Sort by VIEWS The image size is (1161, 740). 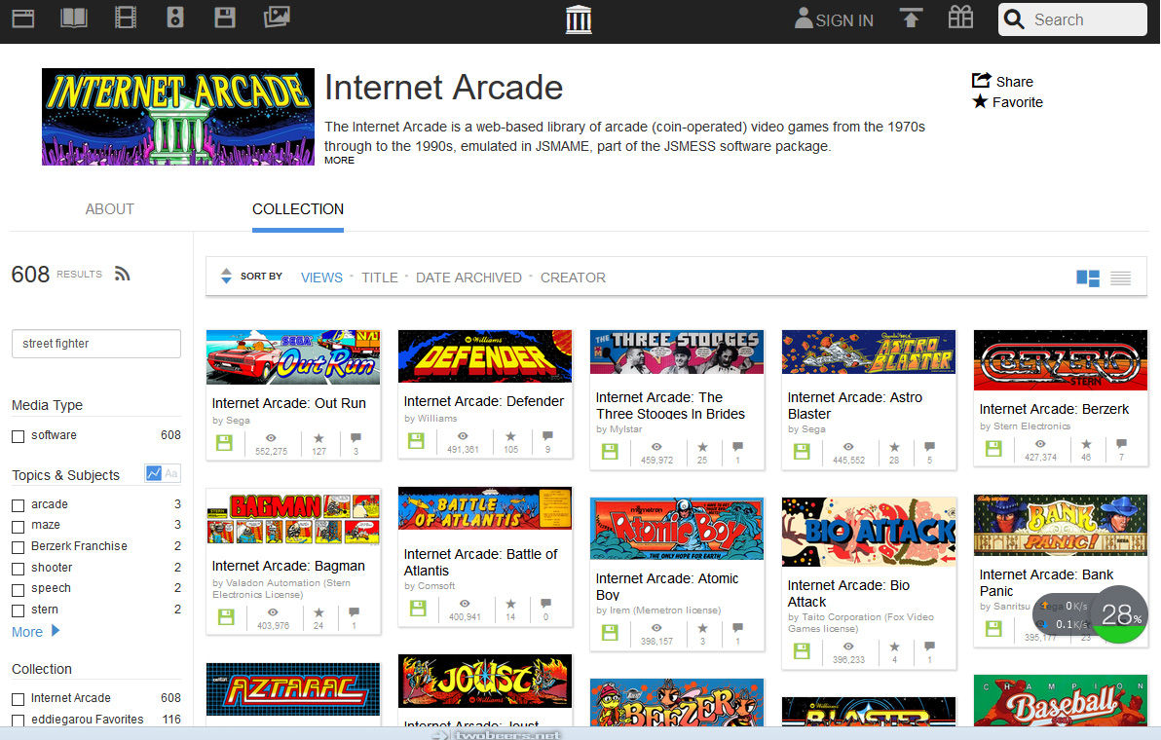coord(321,277)
